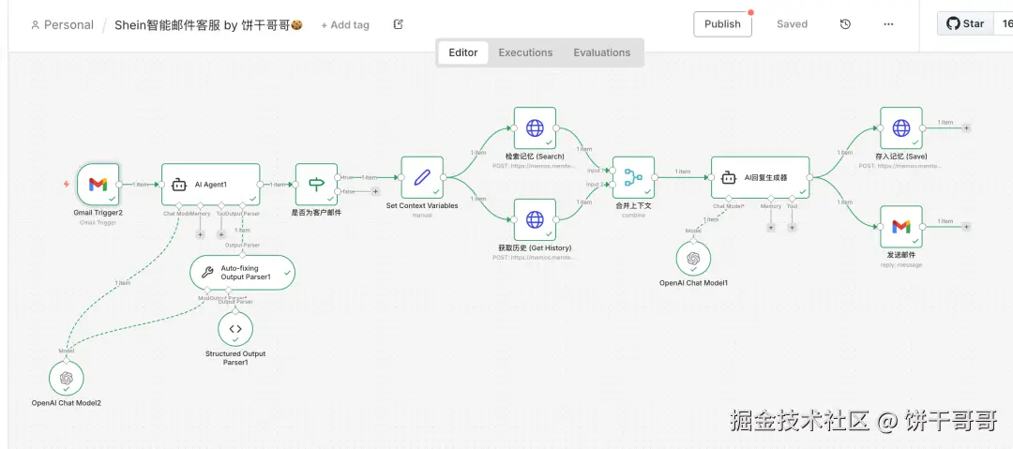Viewport: 1013px width, 449px height.
Task: Open the 合并上下文 merge node
Action: pyautogui.click(x=633, y=177)
